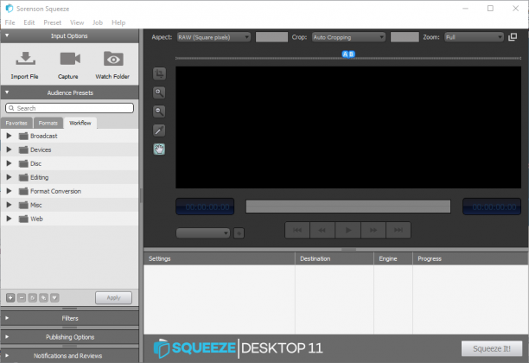Add a new preset with plus button
Image resolution: width=529 pixels, height=363 pixels.
point(10,298)
